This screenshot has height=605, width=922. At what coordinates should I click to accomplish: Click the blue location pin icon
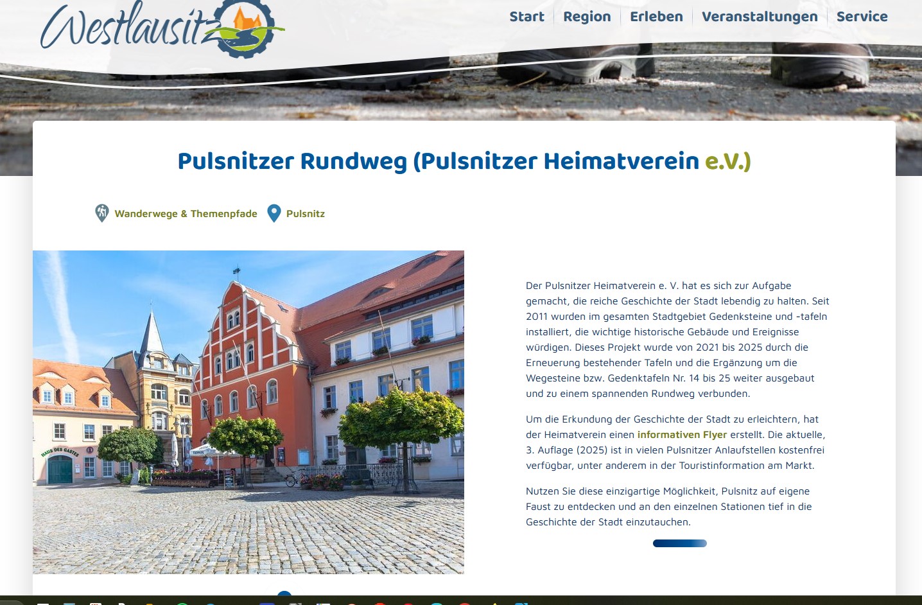tap(274, 213)
